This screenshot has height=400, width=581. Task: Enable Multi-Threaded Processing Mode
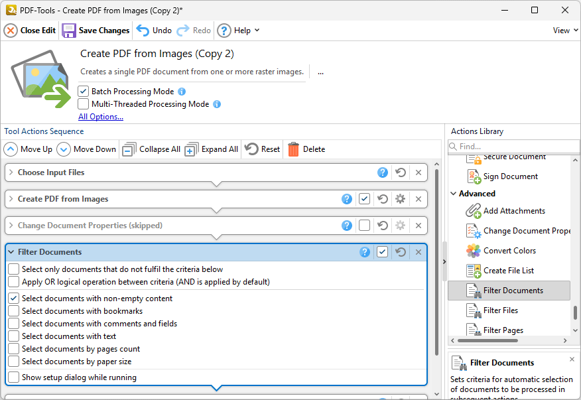[x=84, y=103]
